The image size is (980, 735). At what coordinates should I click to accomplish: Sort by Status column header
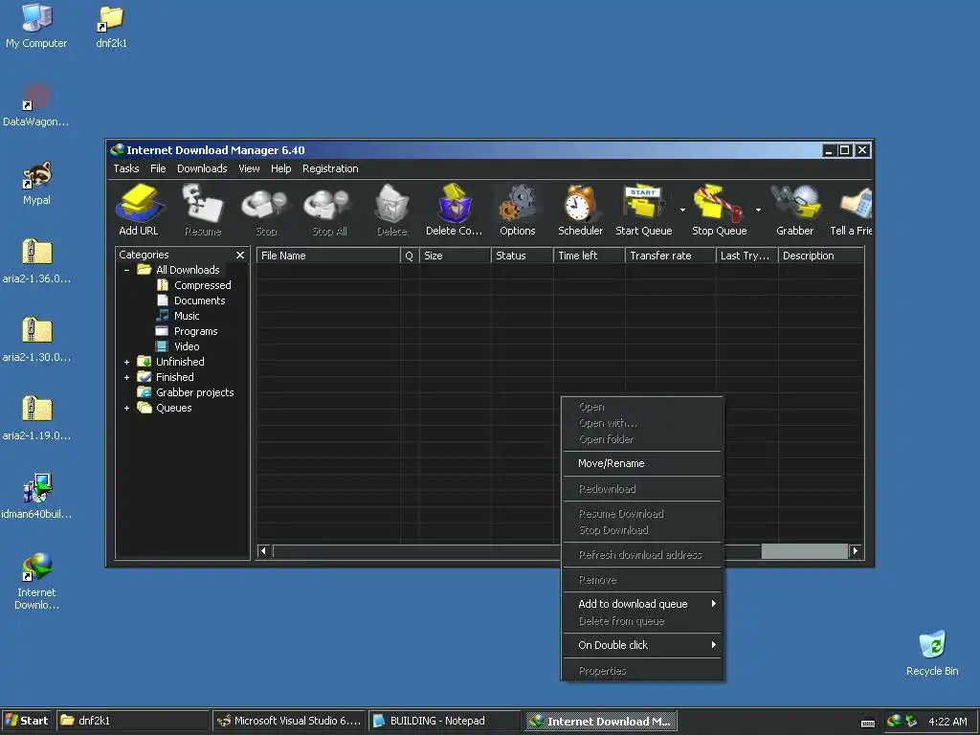click(x=522, y=256)
